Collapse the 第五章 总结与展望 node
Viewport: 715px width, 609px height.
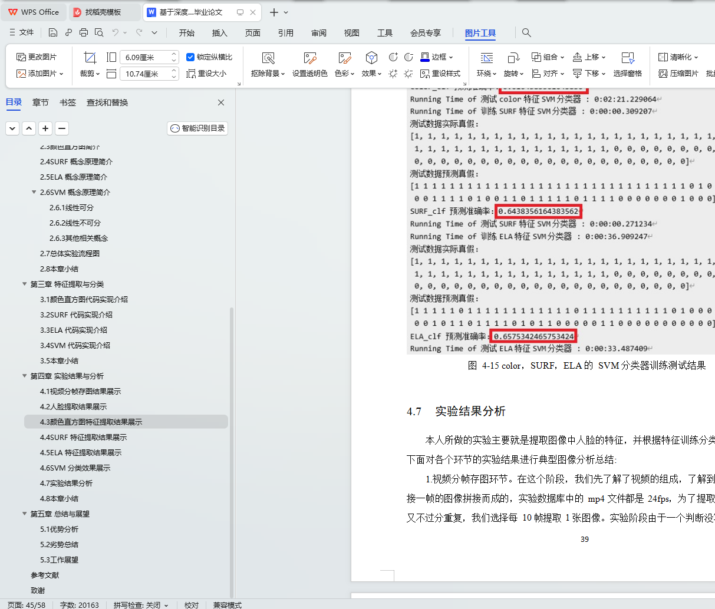click(x=24, y=514)
